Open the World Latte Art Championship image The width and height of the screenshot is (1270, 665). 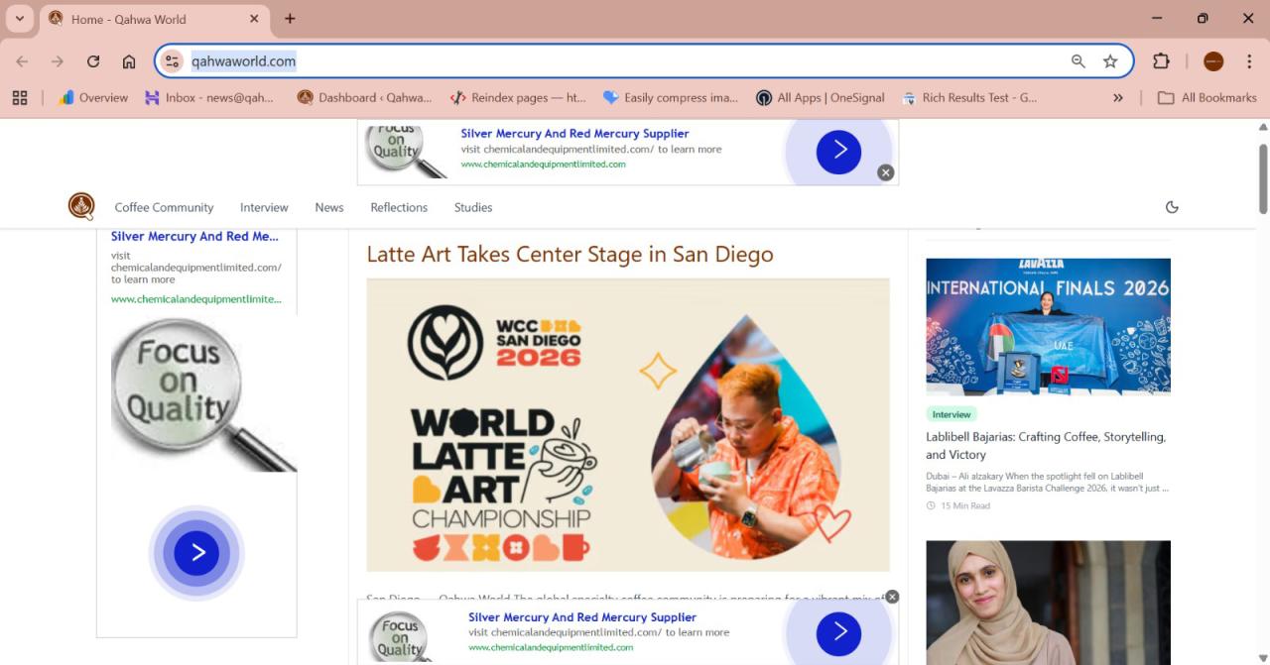pyautogui.click(x=628, y=425)
